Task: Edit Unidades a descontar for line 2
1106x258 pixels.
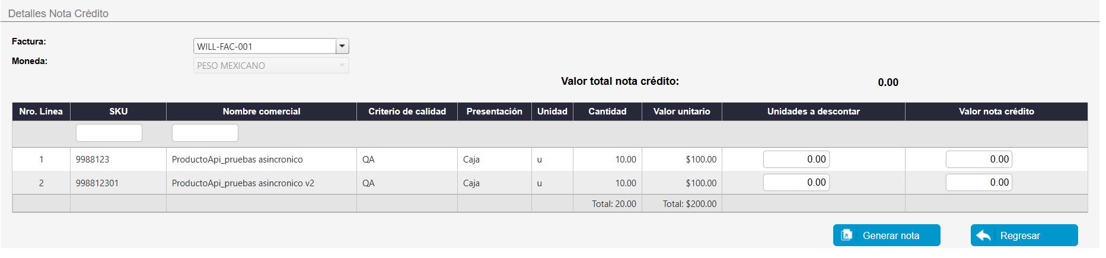Action: (x=796, y=183)
